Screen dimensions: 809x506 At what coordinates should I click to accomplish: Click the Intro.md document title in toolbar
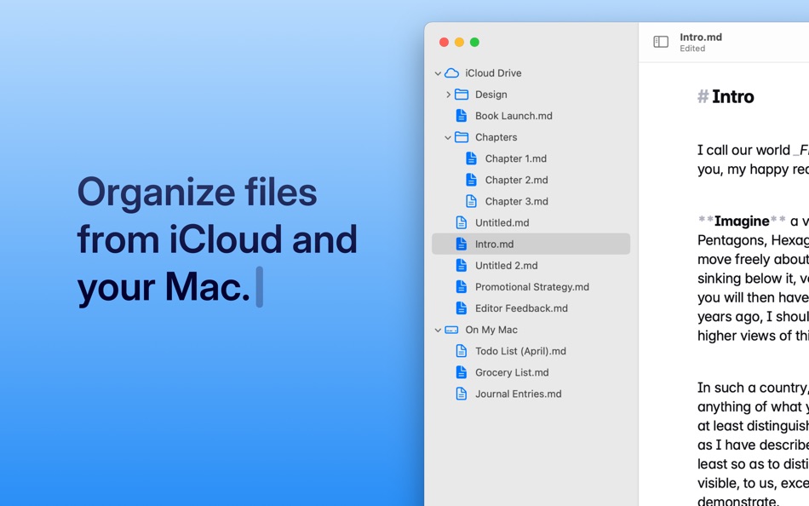click(x=701, y=37)
